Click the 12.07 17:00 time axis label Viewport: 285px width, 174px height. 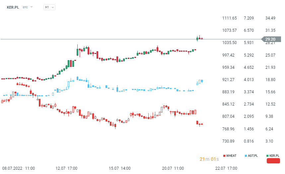66,168
